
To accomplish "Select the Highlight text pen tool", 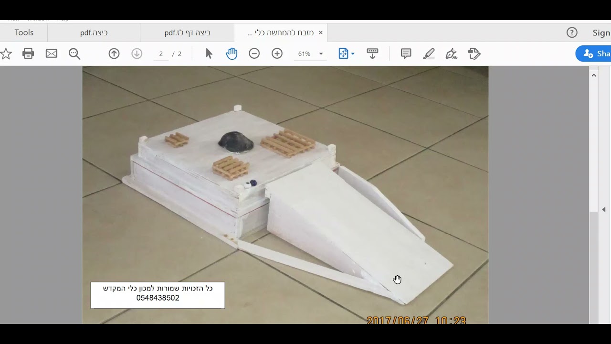I will (x=429, y=54).
